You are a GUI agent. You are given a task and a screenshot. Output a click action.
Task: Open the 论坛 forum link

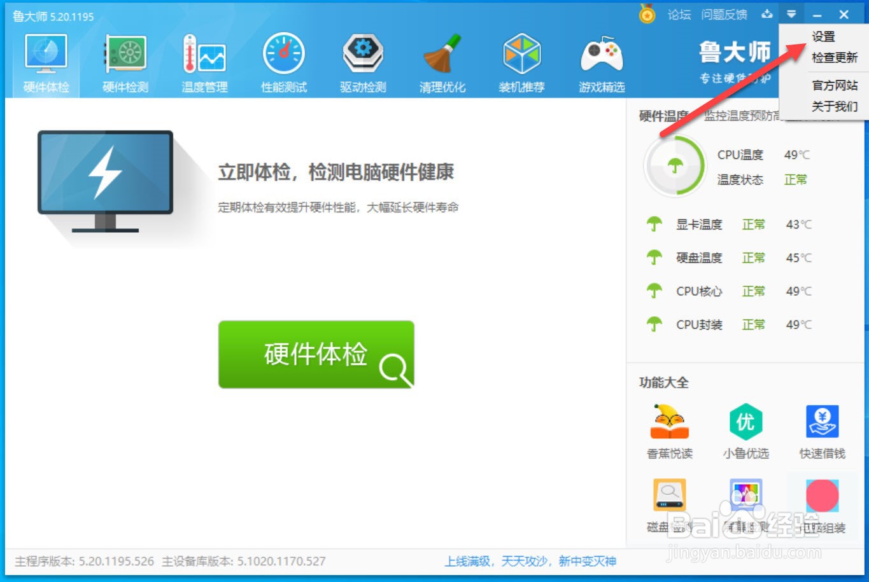click(679, 15)
